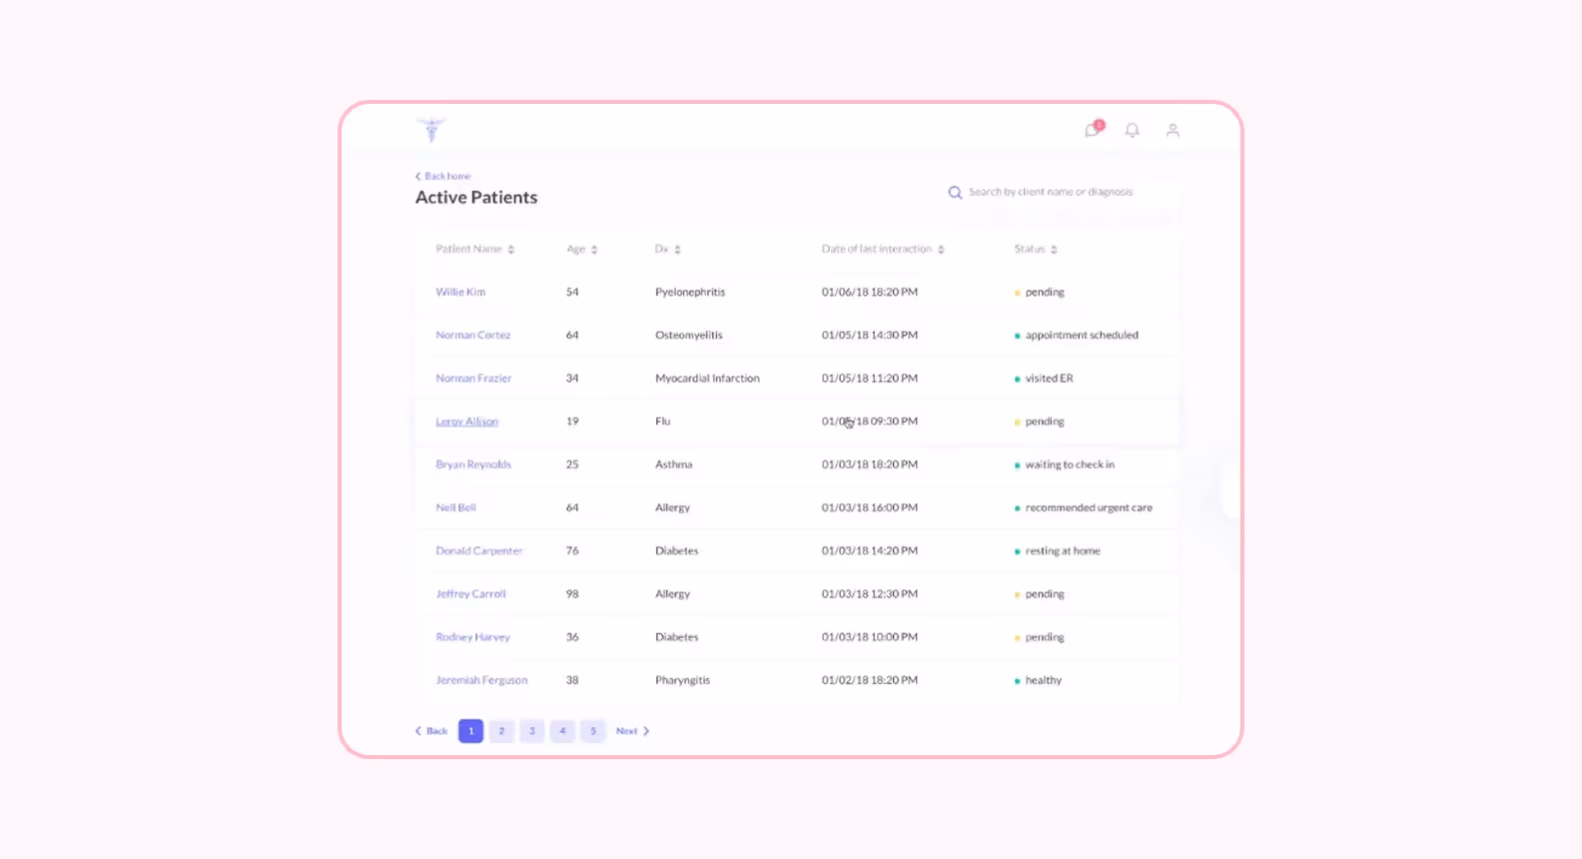Viewport: 1582px width, 859px height.
Task: Go to page 4
Action: click(562, 731)
